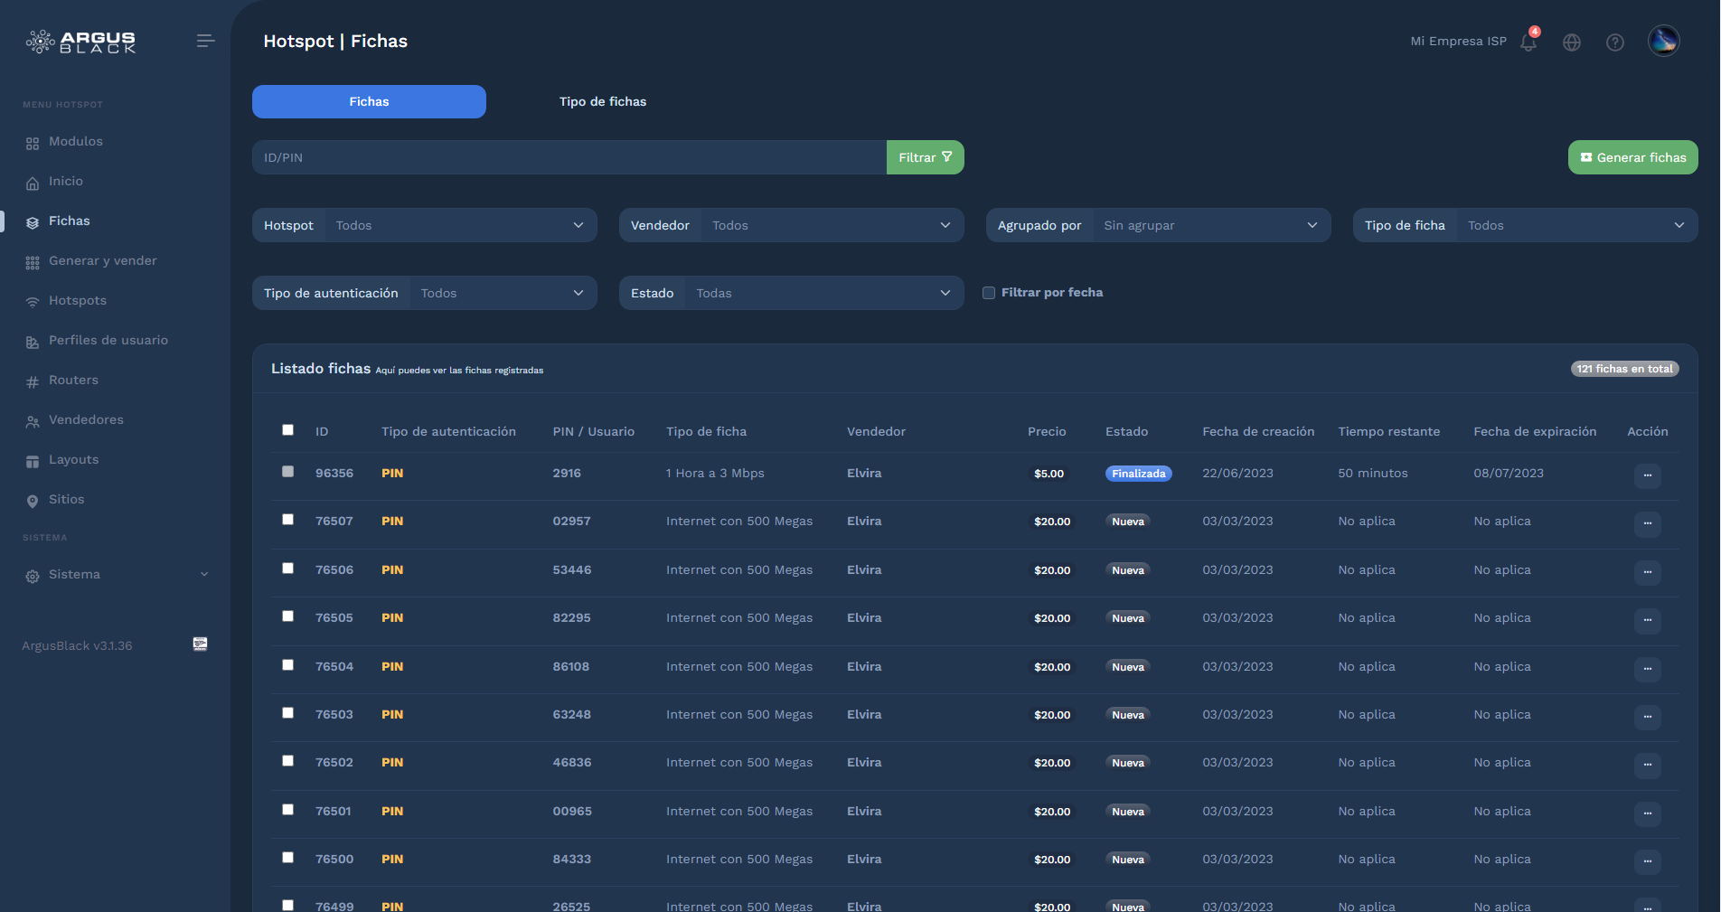
Task: Enable the Filtrar por fecha checkbox
Action: click(x=989, y=293)
